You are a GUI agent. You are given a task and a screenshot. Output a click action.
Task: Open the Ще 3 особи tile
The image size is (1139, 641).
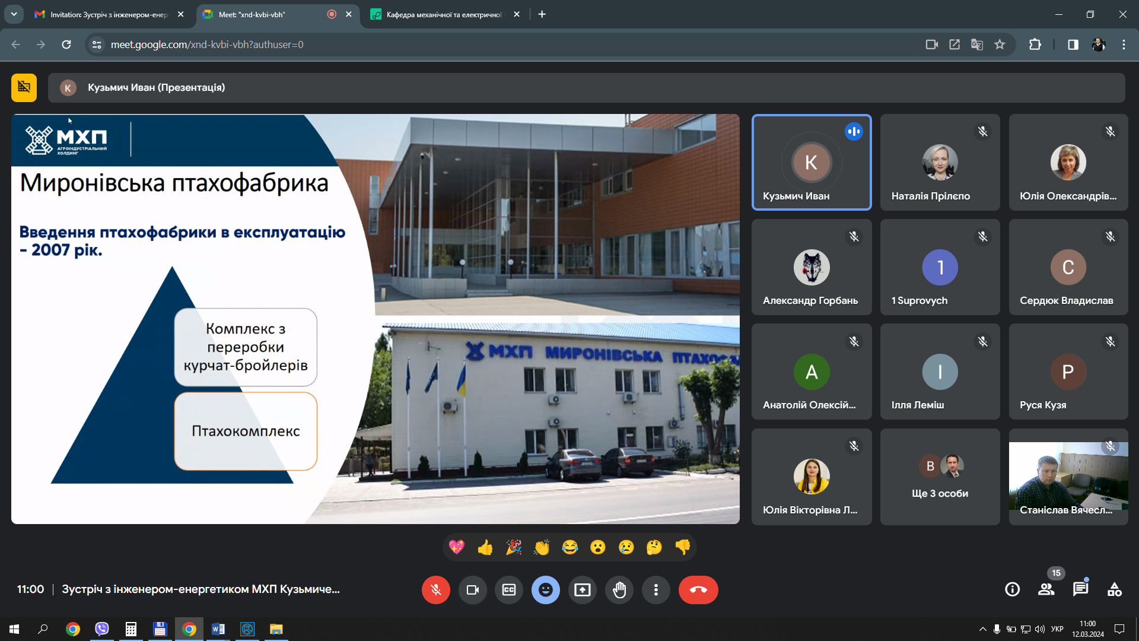[940, 477]
